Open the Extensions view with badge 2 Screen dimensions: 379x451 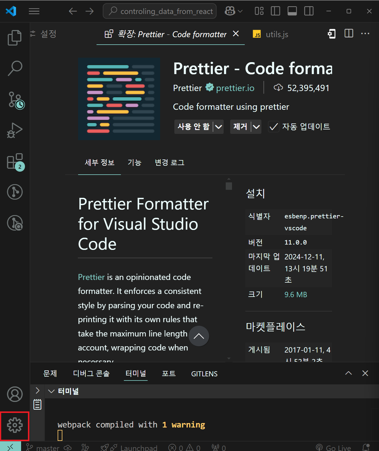[15, 162]
